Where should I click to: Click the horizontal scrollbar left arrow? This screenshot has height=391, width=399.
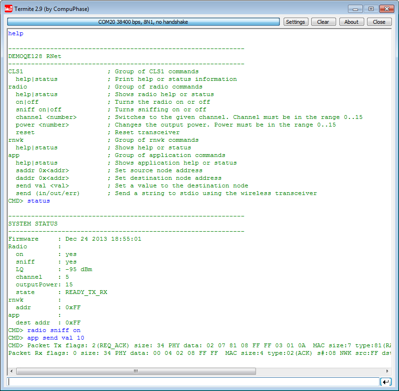[11, 371]
